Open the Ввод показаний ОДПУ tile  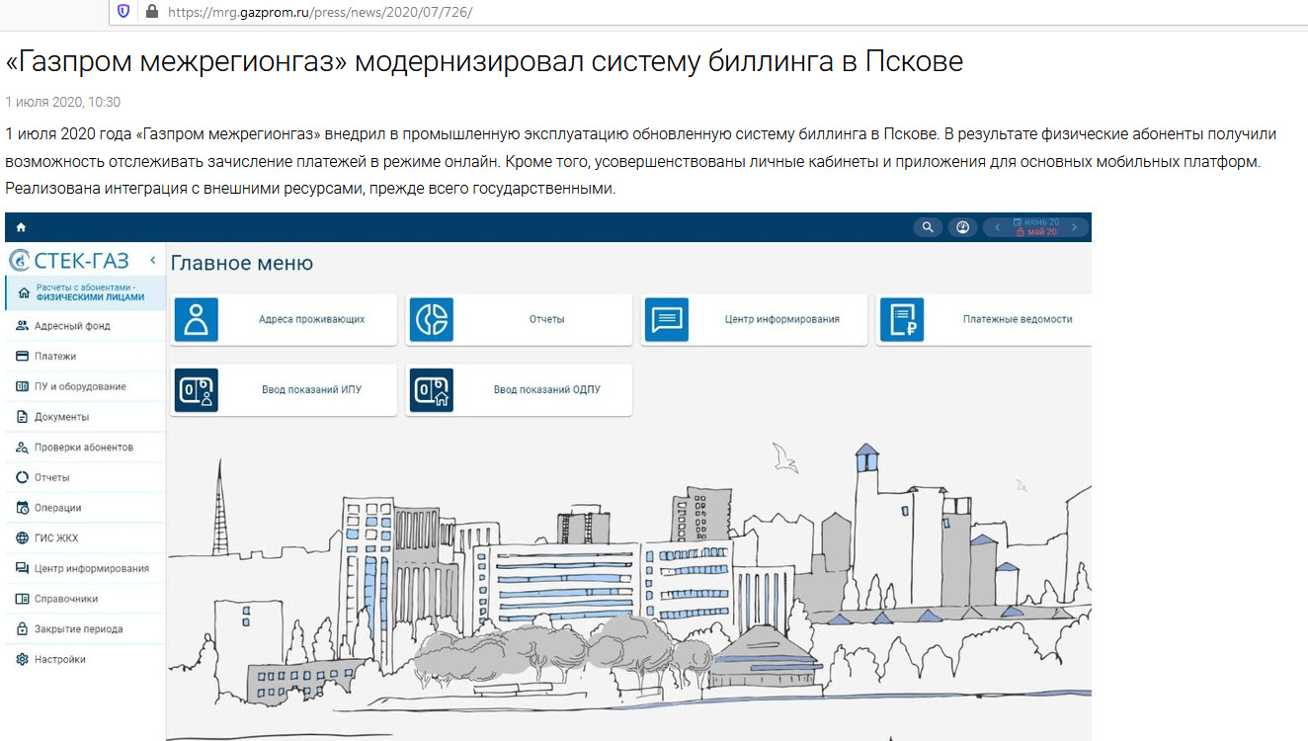(x=519, y=389)
